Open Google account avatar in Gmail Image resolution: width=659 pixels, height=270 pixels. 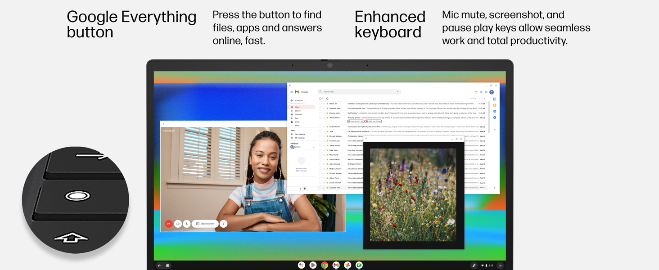pyautogui.click(x=492, y=92)
